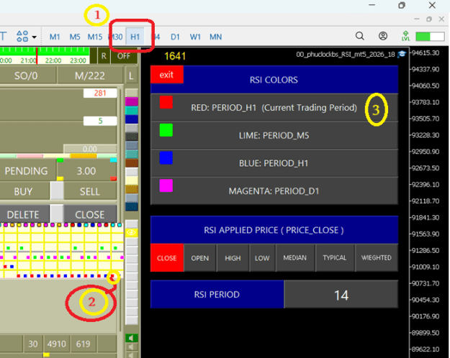The image size is (450, 358).
Task: Click the magenta swatch beside MAGENTA: PERIOD_D1
Action: click(x=166, y=185)
